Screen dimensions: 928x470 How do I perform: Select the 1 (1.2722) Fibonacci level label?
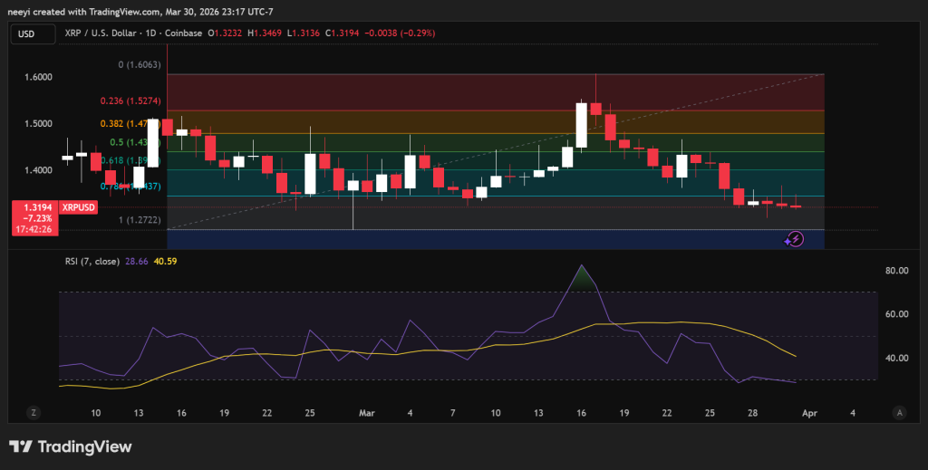140,220
